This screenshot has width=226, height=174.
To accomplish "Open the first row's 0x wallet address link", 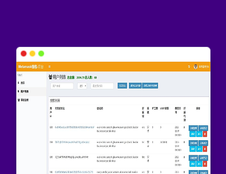I will pyautogui.click(x=74, y=128).
